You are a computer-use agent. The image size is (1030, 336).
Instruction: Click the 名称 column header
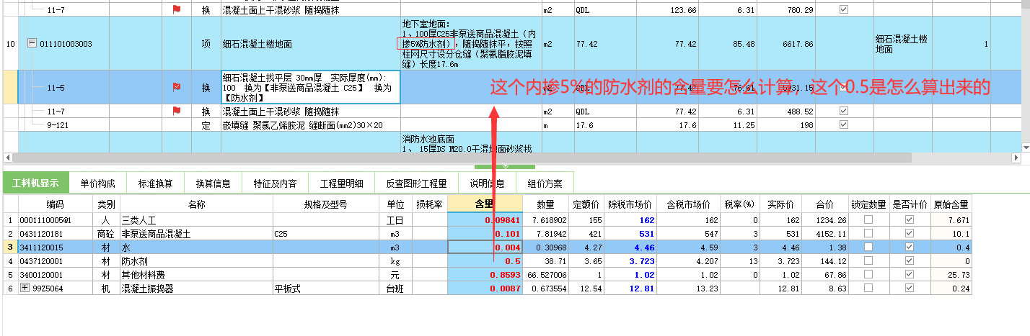coord(196,204)
